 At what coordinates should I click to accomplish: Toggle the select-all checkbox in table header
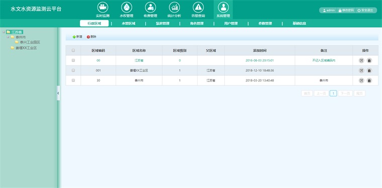(x=73, y=50)
